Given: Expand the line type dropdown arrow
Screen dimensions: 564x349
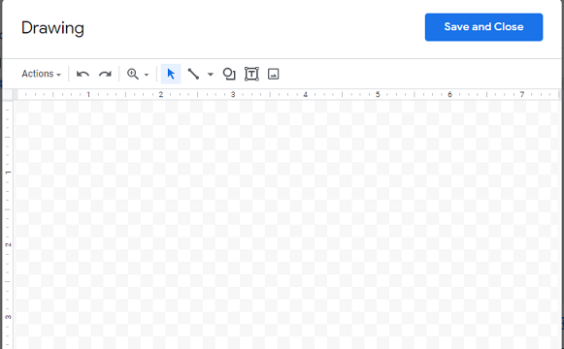Looking at the screenshot, I should [211, 75].
